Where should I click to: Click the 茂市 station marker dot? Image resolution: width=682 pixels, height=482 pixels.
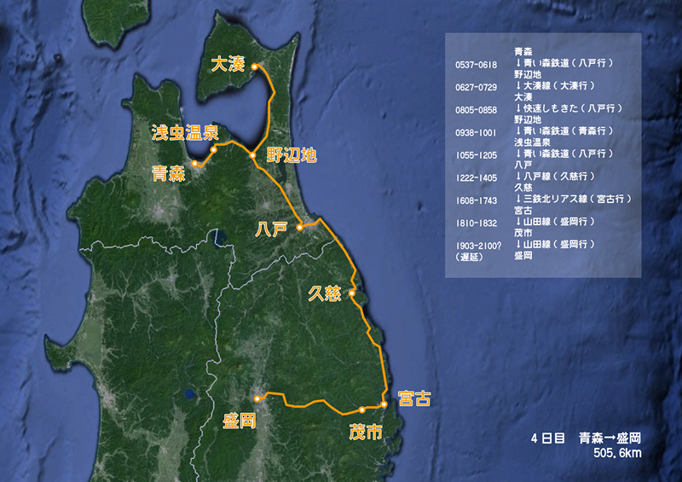coord(361,410)
